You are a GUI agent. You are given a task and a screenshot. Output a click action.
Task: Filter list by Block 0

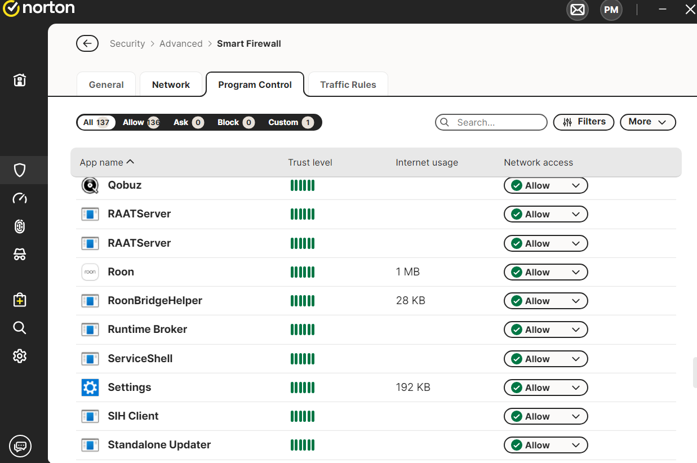[236, 122]
